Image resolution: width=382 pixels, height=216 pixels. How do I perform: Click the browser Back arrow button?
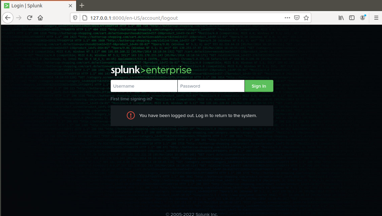pyautogui.click(x=8, y=18)
